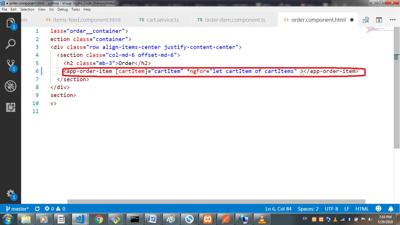Open Windows Start menu
The height and width of the screenshot is (225, 400).
7,219
